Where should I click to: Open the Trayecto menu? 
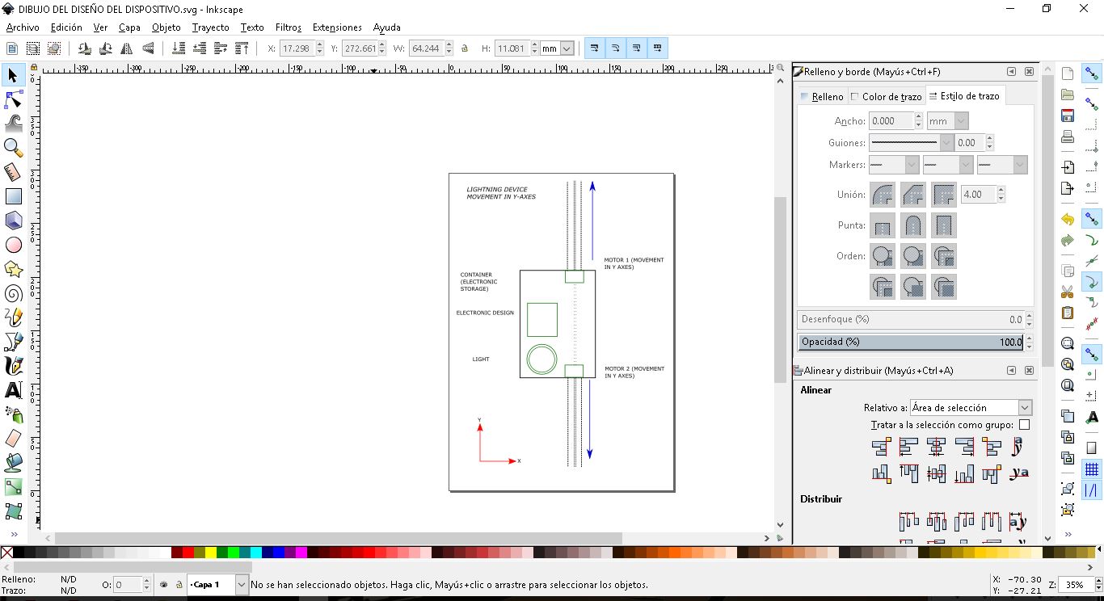[x=210, y=27]
